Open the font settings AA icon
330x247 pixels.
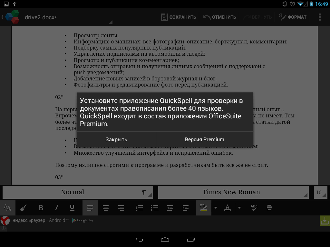click(8, 208)
